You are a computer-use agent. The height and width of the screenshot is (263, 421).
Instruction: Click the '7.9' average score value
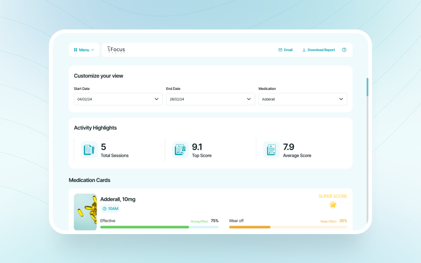[x=288, y=147]
